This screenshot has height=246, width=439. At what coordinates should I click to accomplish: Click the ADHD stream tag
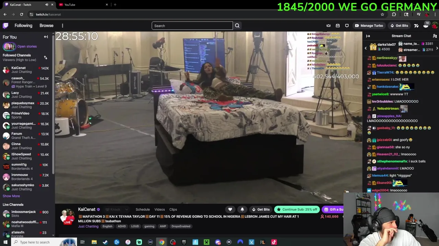[122, 226]
